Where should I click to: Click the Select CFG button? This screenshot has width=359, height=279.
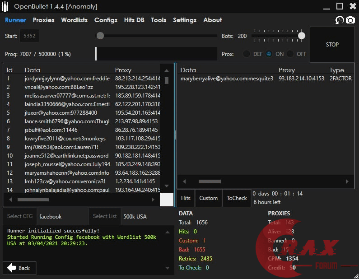pos(20,216)
